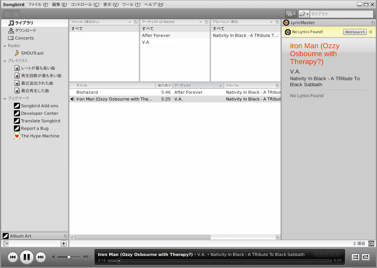The width and height of the screenshot is (377, 268).
Task: Open the Album Art pane menu icon
Action: click(66, 236)
